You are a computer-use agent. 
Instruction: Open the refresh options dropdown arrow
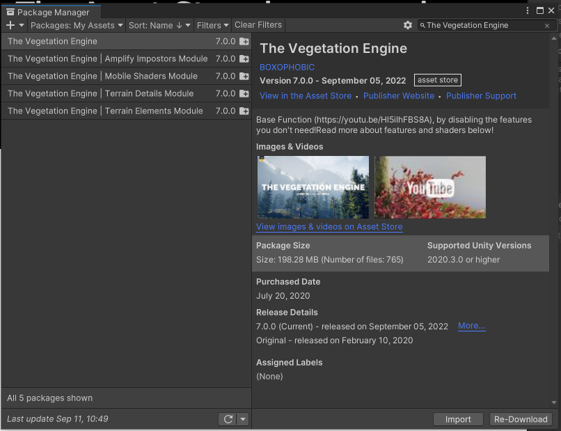click(243, 419)
